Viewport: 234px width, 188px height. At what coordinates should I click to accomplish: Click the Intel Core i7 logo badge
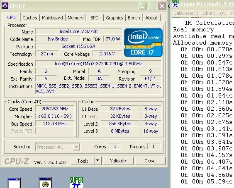coord(143,43)
